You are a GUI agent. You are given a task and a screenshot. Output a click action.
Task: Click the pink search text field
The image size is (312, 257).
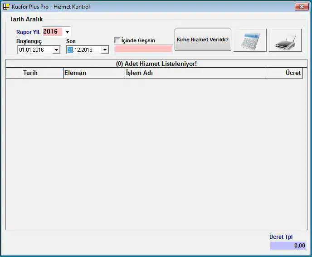click(x=143, y=49)
